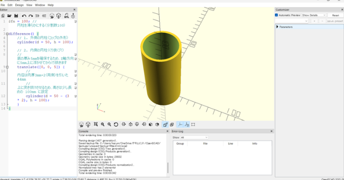This screenshot has width=344, height=180.
Task: Indent the selected code
Action: 44,16
